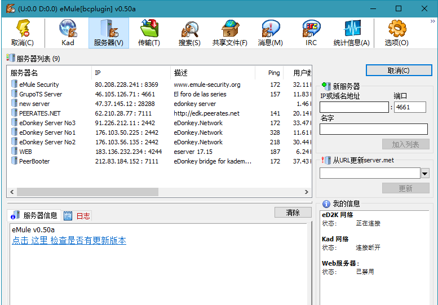Click the 取消(C) lightning toolbar icon
The height and width of the screenshot is (305, 438).
coord(23,29)
